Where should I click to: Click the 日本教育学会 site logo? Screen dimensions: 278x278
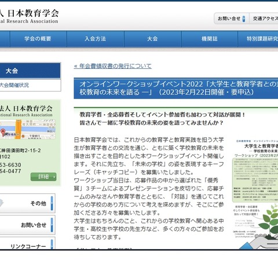pyautogui.click(x=29, y=16)
